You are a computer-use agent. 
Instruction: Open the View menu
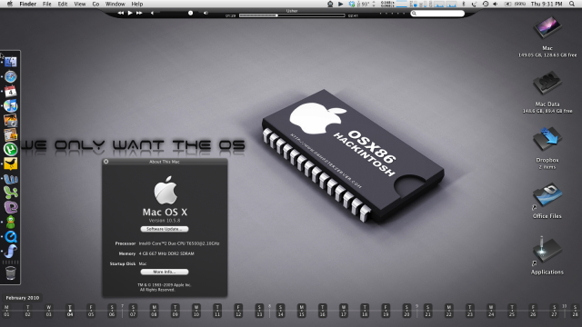(x=79, y=4)
